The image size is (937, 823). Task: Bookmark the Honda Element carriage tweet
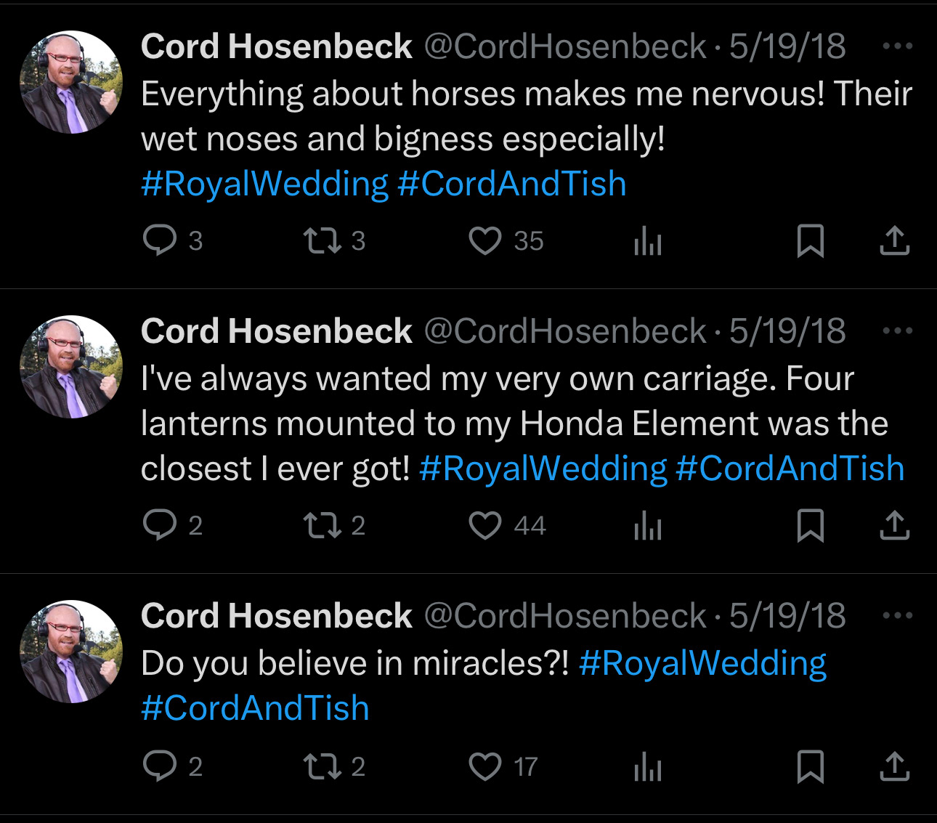click(x=810, y=525)
